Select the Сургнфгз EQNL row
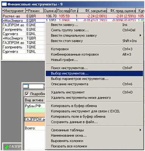Screen dimensions: 145x151 pos(23,34)
